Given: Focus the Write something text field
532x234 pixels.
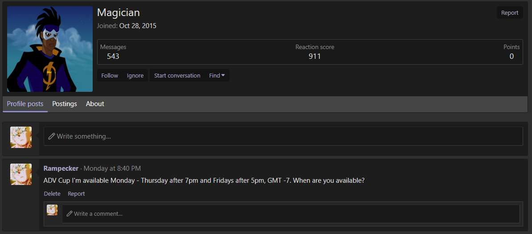Looking at the screenshot, I should 283,136.
